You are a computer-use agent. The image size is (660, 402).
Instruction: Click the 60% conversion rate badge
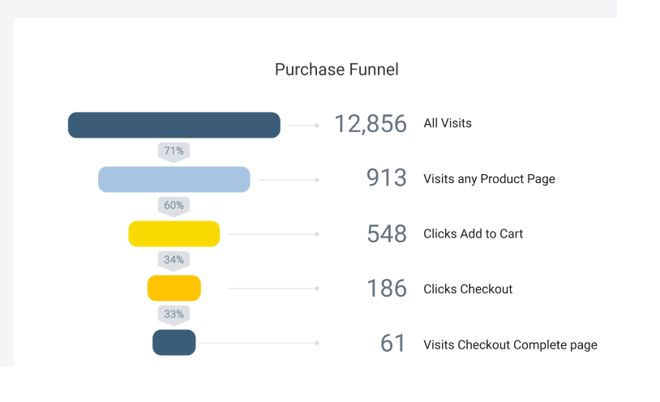pyautogui.click(x=174, y=207)
